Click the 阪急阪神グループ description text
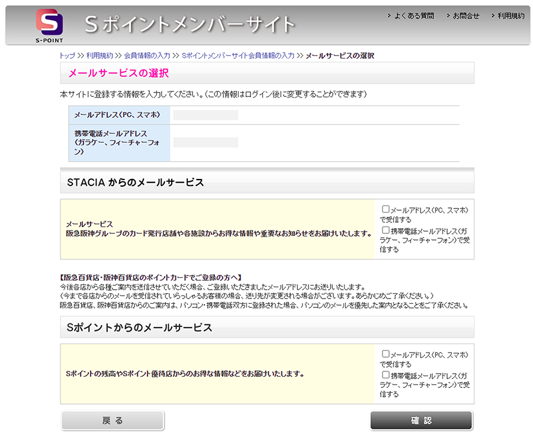 pos(219,233)
